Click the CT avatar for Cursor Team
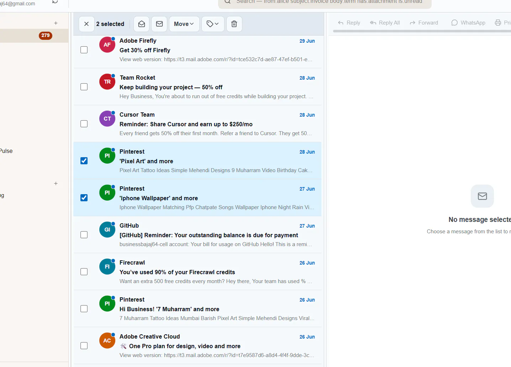Screen dimensions: 511x367 pos(107,119)
